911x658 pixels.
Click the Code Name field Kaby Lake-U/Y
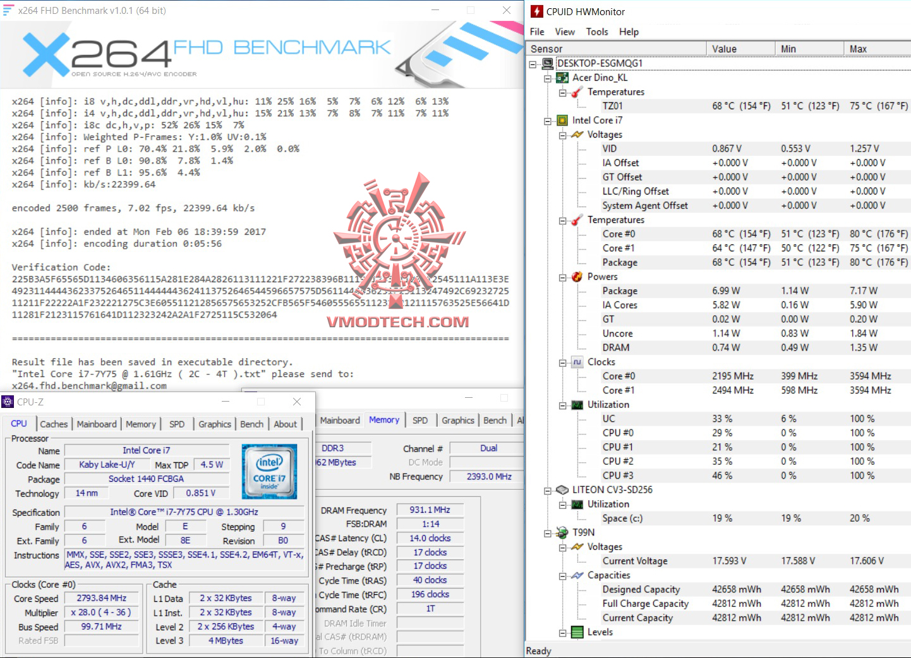click(x=107, y=465)
